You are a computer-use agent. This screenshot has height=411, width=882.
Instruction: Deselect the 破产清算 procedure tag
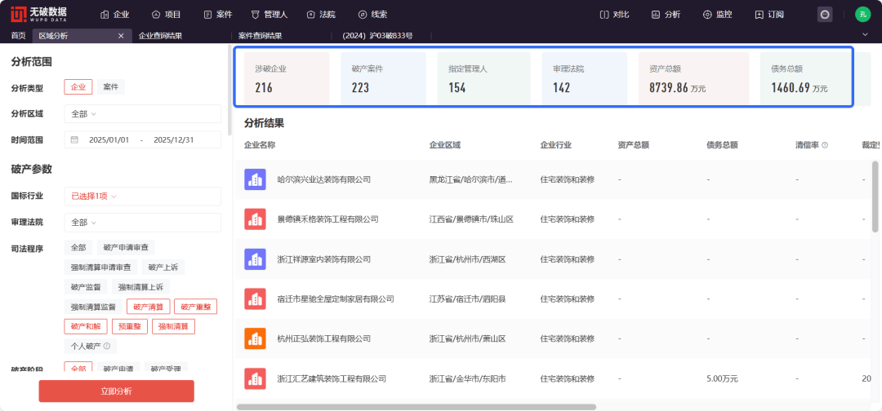[x=148, y=307]
